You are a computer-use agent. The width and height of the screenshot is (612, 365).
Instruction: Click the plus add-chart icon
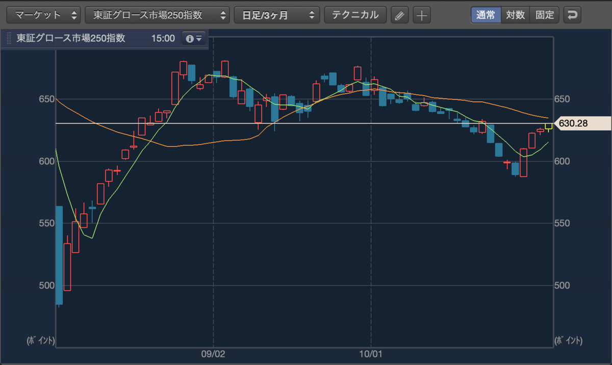(421, 15)
